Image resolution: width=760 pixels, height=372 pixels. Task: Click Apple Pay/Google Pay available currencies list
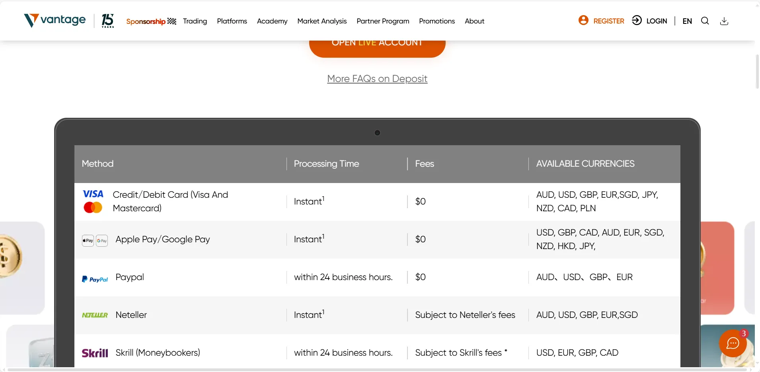pyautogui.click(x=600, y=239)
